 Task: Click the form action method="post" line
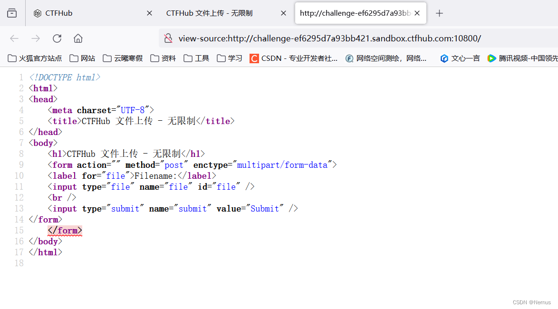click(192, 165)
